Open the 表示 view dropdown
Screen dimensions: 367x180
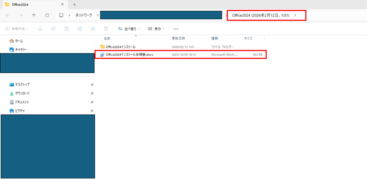pos(156,29)
